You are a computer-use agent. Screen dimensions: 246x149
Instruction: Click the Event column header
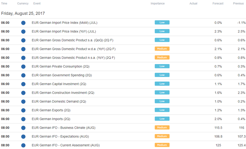pyautogui.click(x=37, y=4)
